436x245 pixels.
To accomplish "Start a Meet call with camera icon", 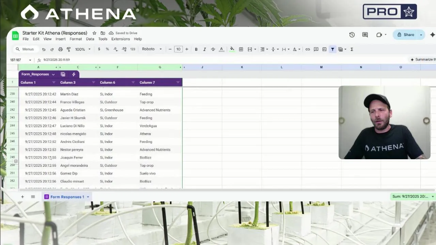I will click(379, 35).
